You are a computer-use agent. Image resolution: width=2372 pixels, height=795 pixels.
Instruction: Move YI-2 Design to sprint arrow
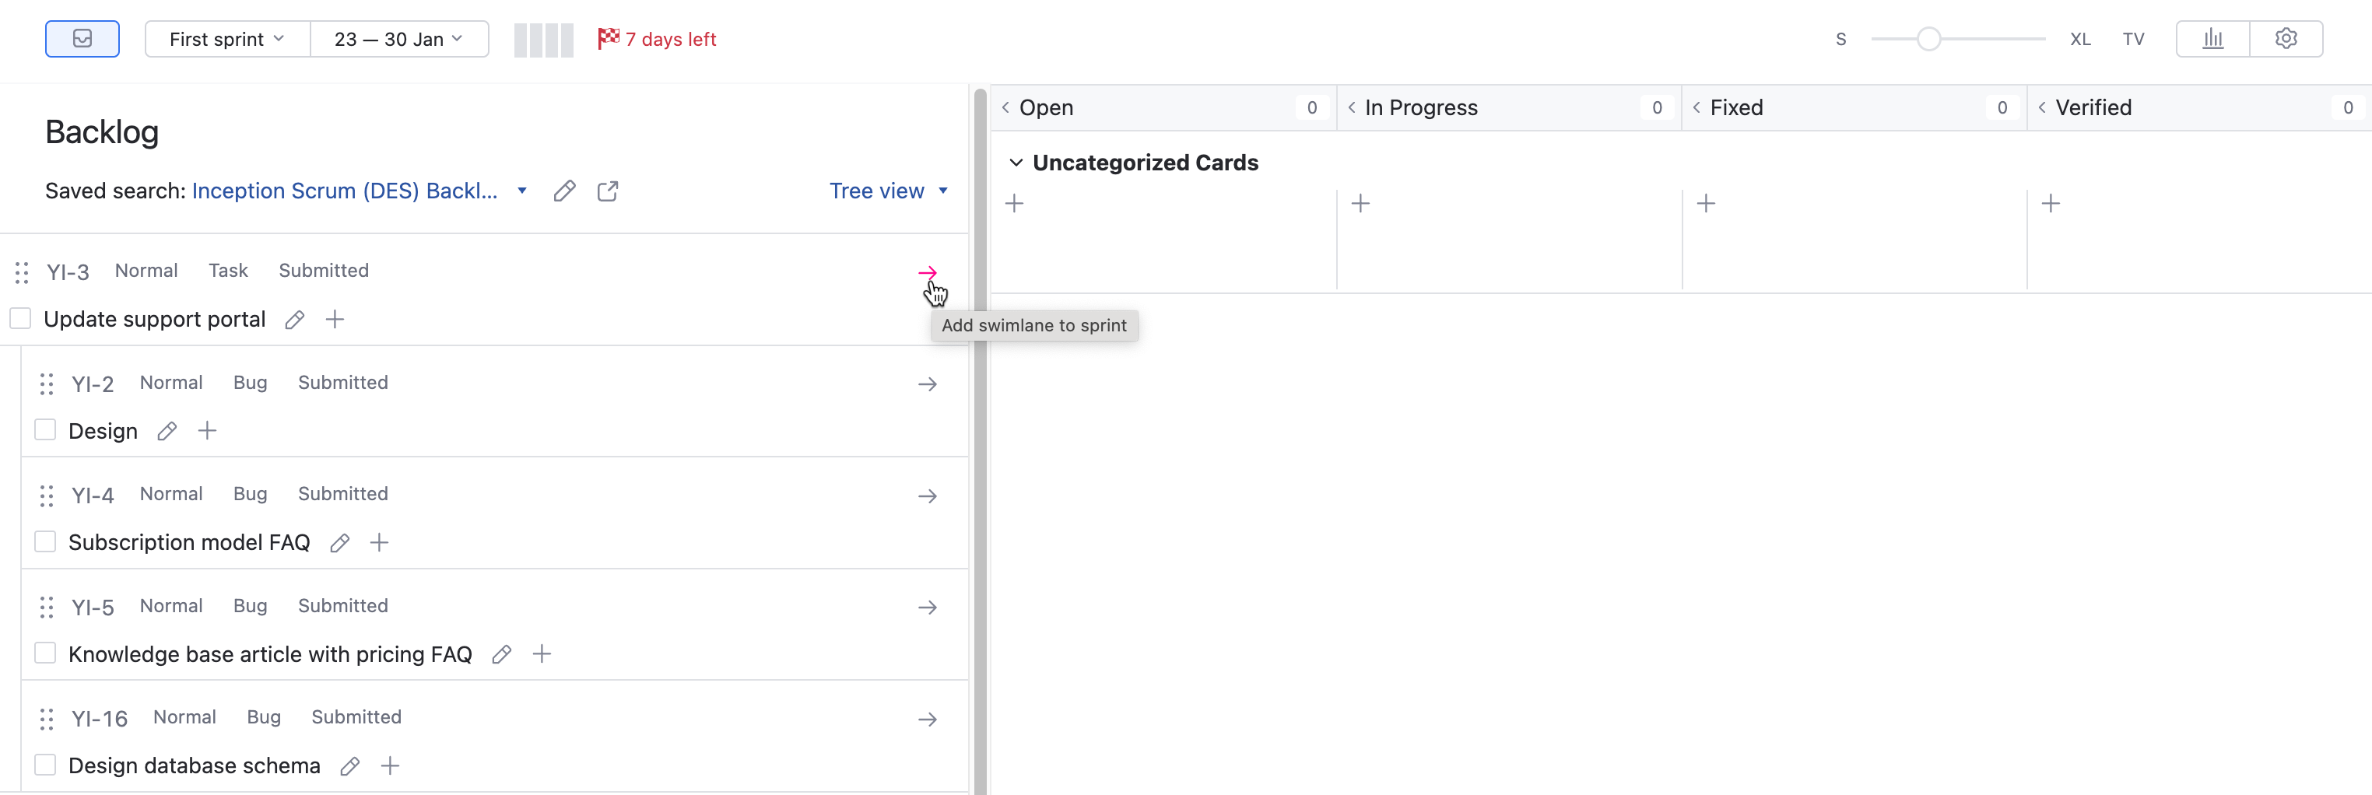928,384
